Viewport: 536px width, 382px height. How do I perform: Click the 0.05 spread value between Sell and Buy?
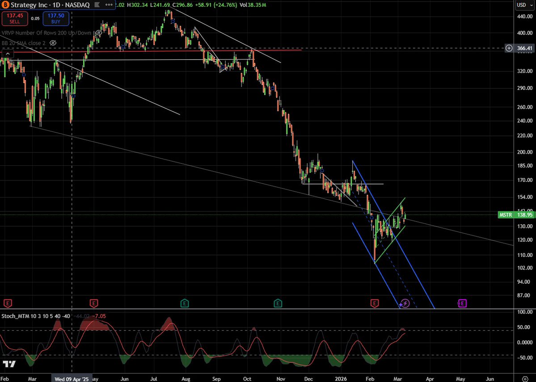point(35,18)
